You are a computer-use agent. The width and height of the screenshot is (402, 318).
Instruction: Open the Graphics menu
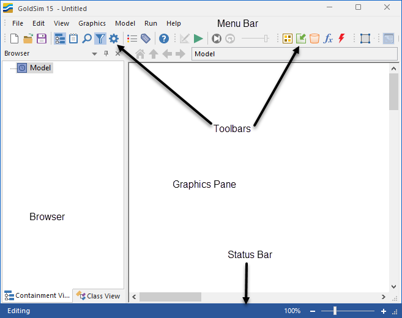[x=92, y=23]
